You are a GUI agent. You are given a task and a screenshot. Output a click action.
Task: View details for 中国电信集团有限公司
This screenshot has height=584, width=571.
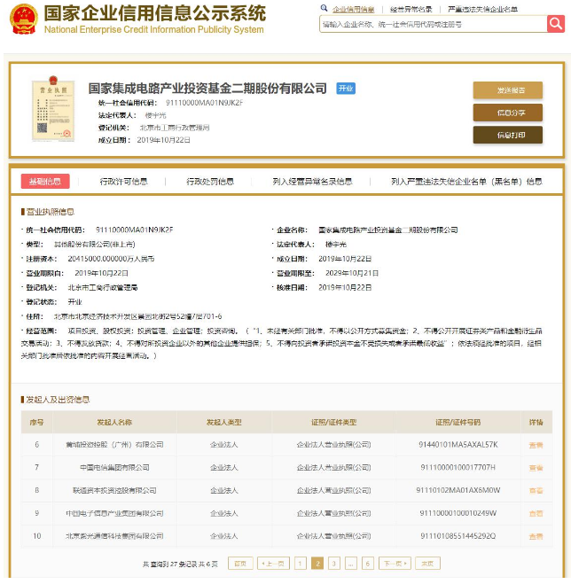[x=536, y=468]
